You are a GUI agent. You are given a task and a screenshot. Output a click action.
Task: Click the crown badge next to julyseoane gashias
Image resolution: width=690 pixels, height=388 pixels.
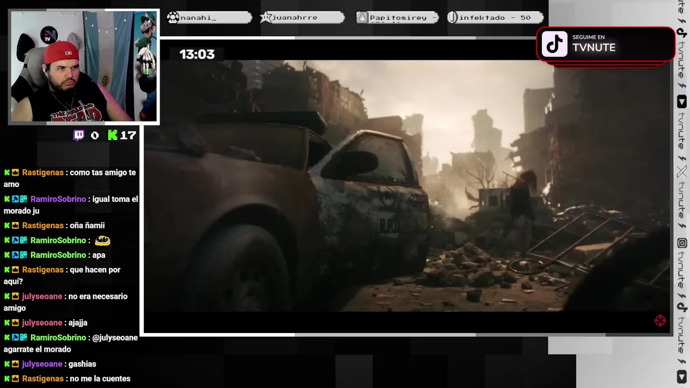[x=15, y=364]
